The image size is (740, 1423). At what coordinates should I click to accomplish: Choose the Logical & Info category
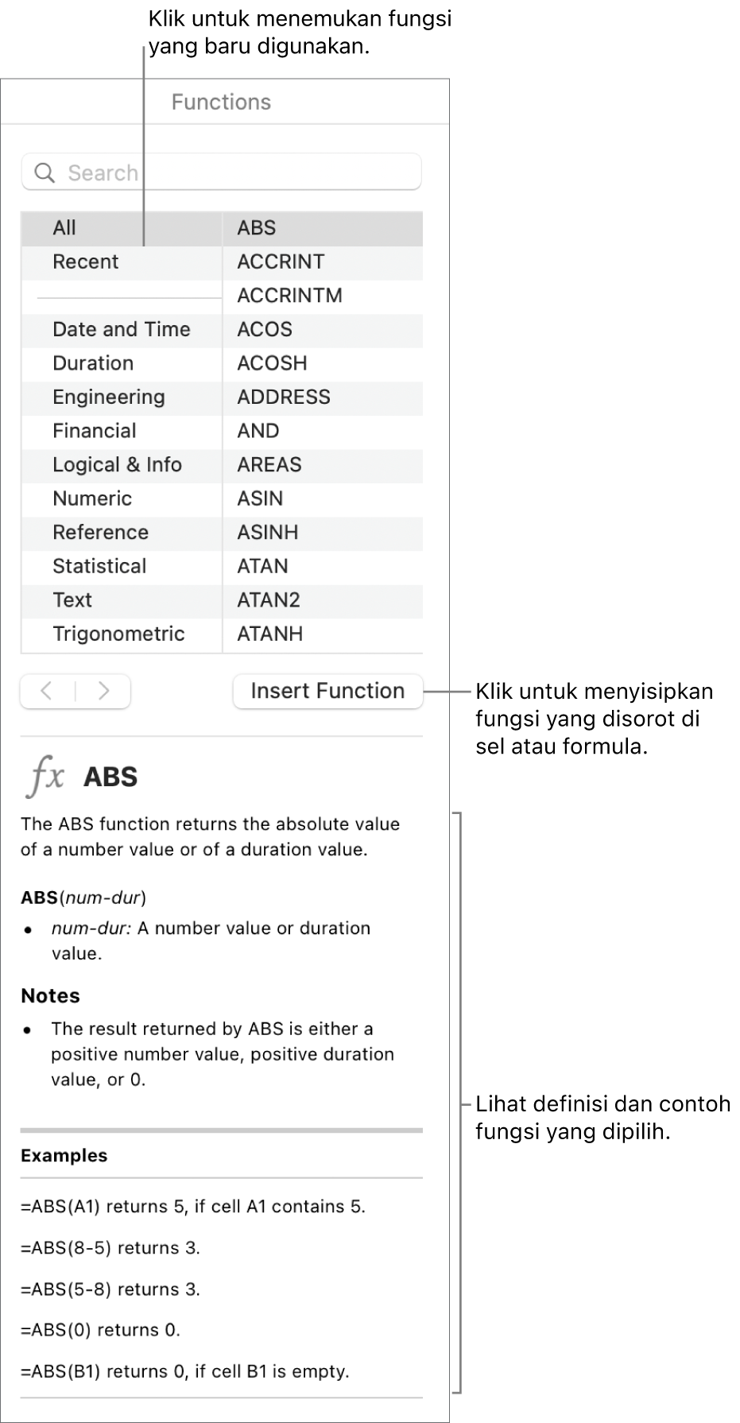(x=117, y=464)
